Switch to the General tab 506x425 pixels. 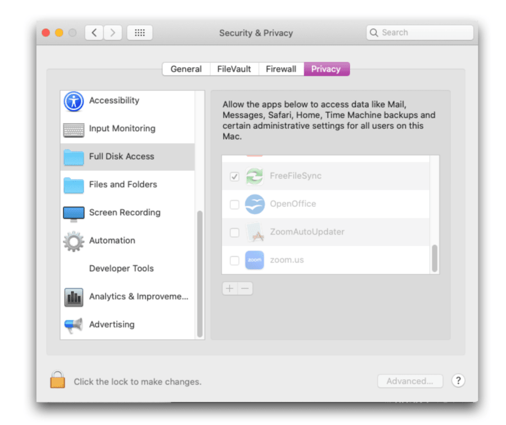click(x=186, y=69)
